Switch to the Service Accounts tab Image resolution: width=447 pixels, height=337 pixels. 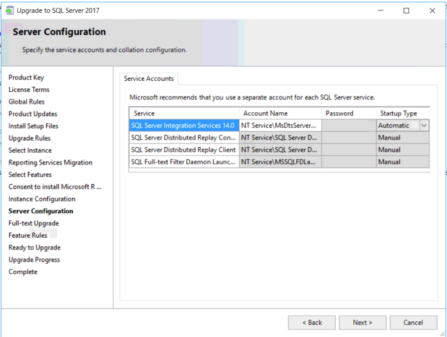[x=148, y=79]
